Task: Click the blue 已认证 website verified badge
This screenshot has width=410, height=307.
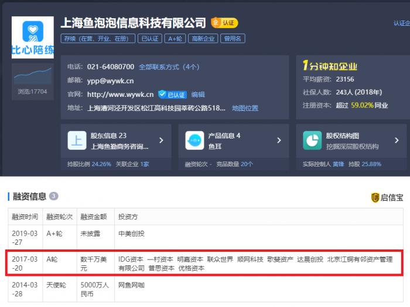Action: click(172, 95)
